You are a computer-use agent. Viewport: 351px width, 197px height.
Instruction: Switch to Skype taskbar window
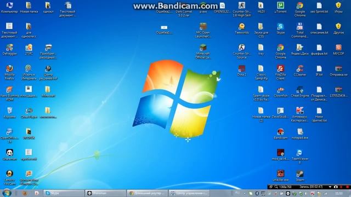pos(64,193)
